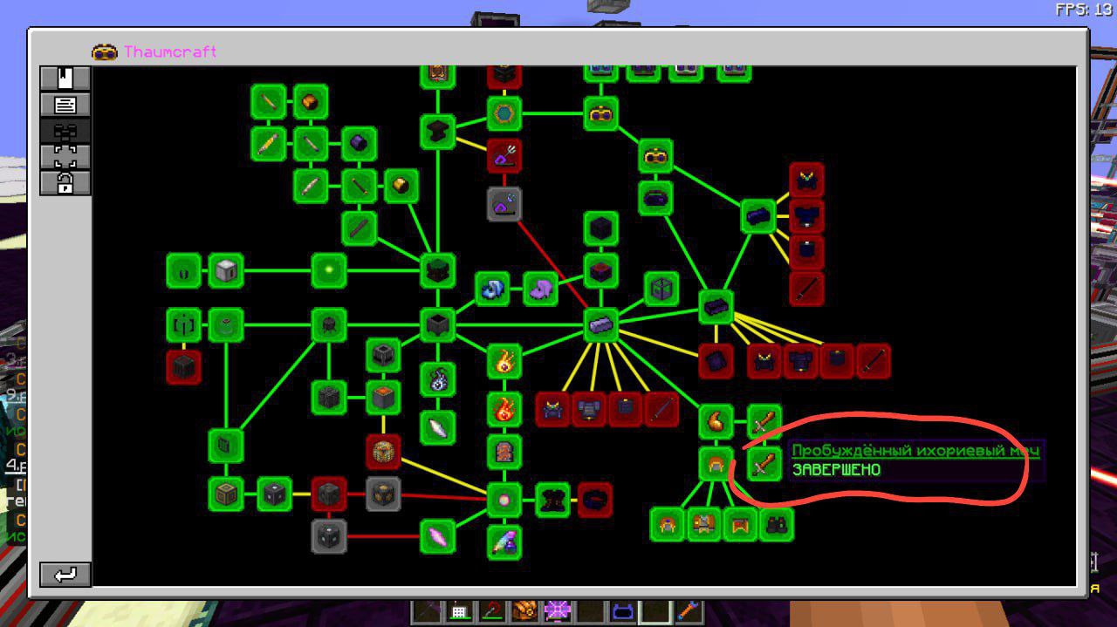Screen dimensions: 1117x627
Task: Open the golden wand rod node
Action: (x=269, y=143)
